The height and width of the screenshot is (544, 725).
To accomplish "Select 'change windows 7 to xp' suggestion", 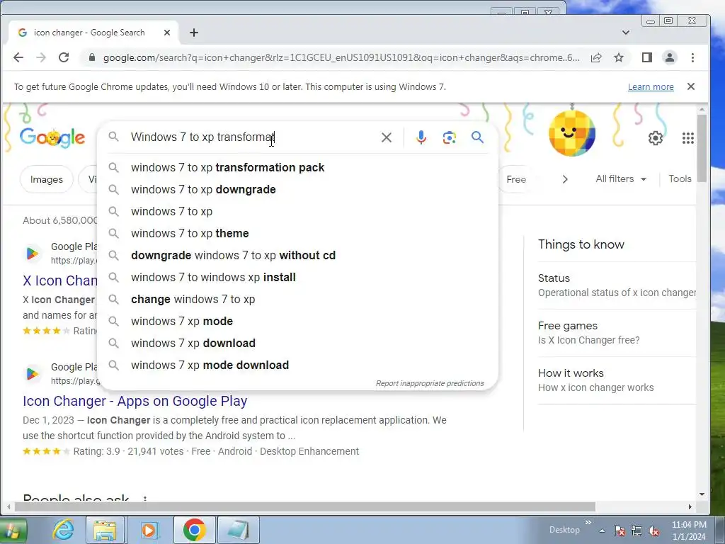I will click(298, 300).
